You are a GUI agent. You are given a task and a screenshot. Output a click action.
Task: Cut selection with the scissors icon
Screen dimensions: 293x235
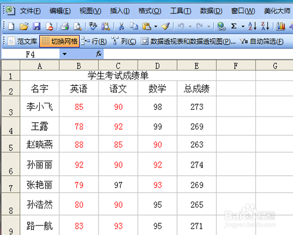121,26
